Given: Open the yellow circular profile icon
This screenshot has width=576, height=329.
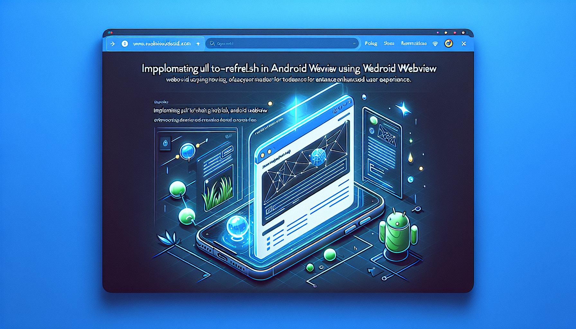Looking at the screenshot, I should (449, 43).
